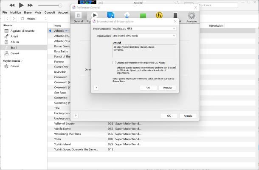Click the Album sidebar icon
The height and width of the screenshot is (170, 259).
coord(6,42)
